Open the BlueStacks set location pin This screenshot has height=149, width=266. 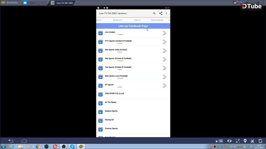(x=245, y=141)
